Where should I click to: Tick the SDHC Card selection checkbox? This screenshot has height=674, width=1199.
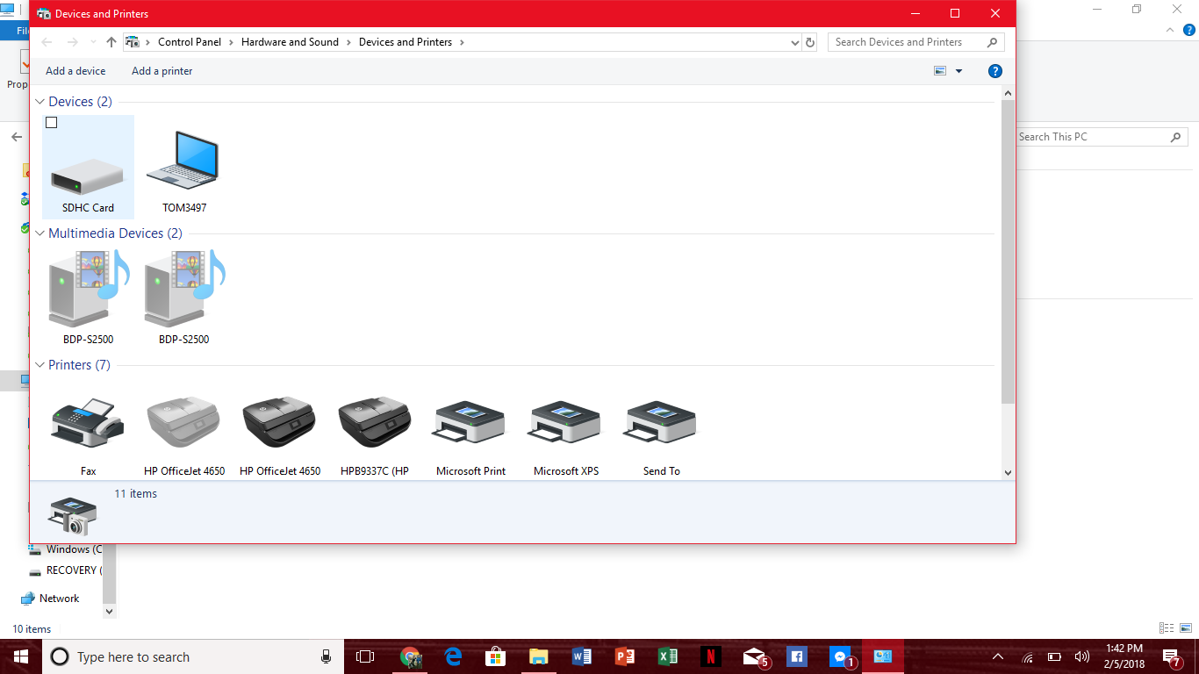tap(52, 123)
